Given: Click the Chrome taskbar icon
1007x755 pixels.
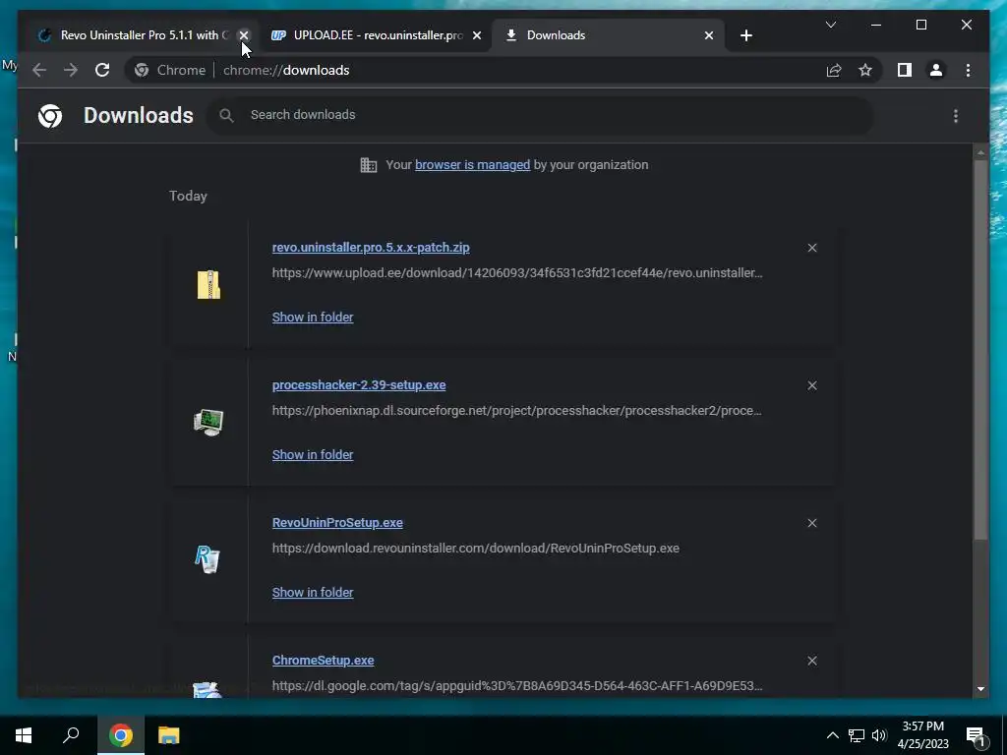Looking at the screenshot, I should tap(121, 735).
